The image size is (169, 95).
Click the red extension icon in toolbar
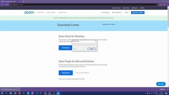160,5
